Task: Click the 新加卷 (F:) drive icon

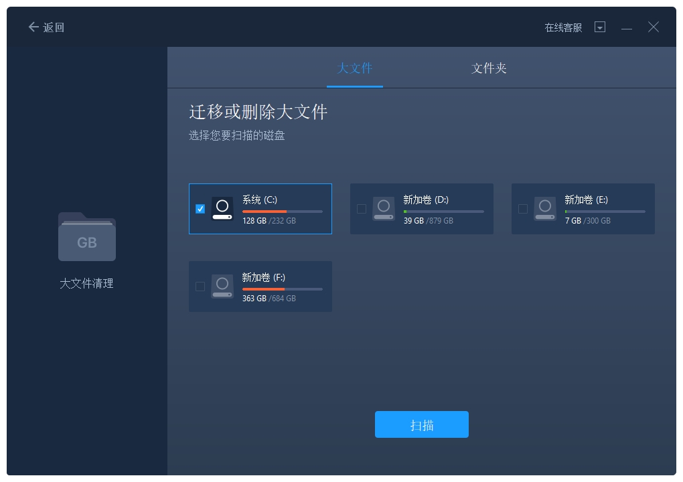Action: click(x=222, y=286)
